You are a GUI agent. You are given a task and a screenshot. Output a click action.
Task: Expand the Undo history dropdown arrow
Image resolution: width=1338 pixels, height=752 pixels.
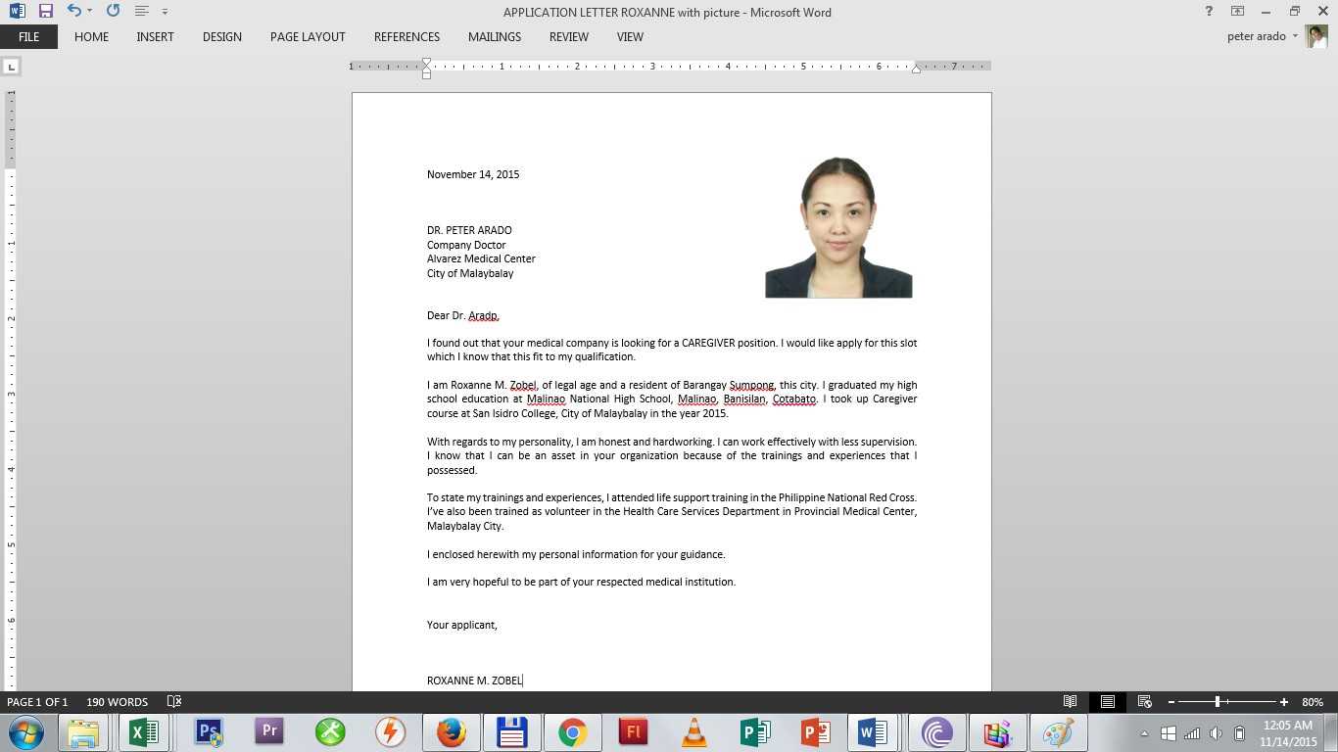point(90,12)
